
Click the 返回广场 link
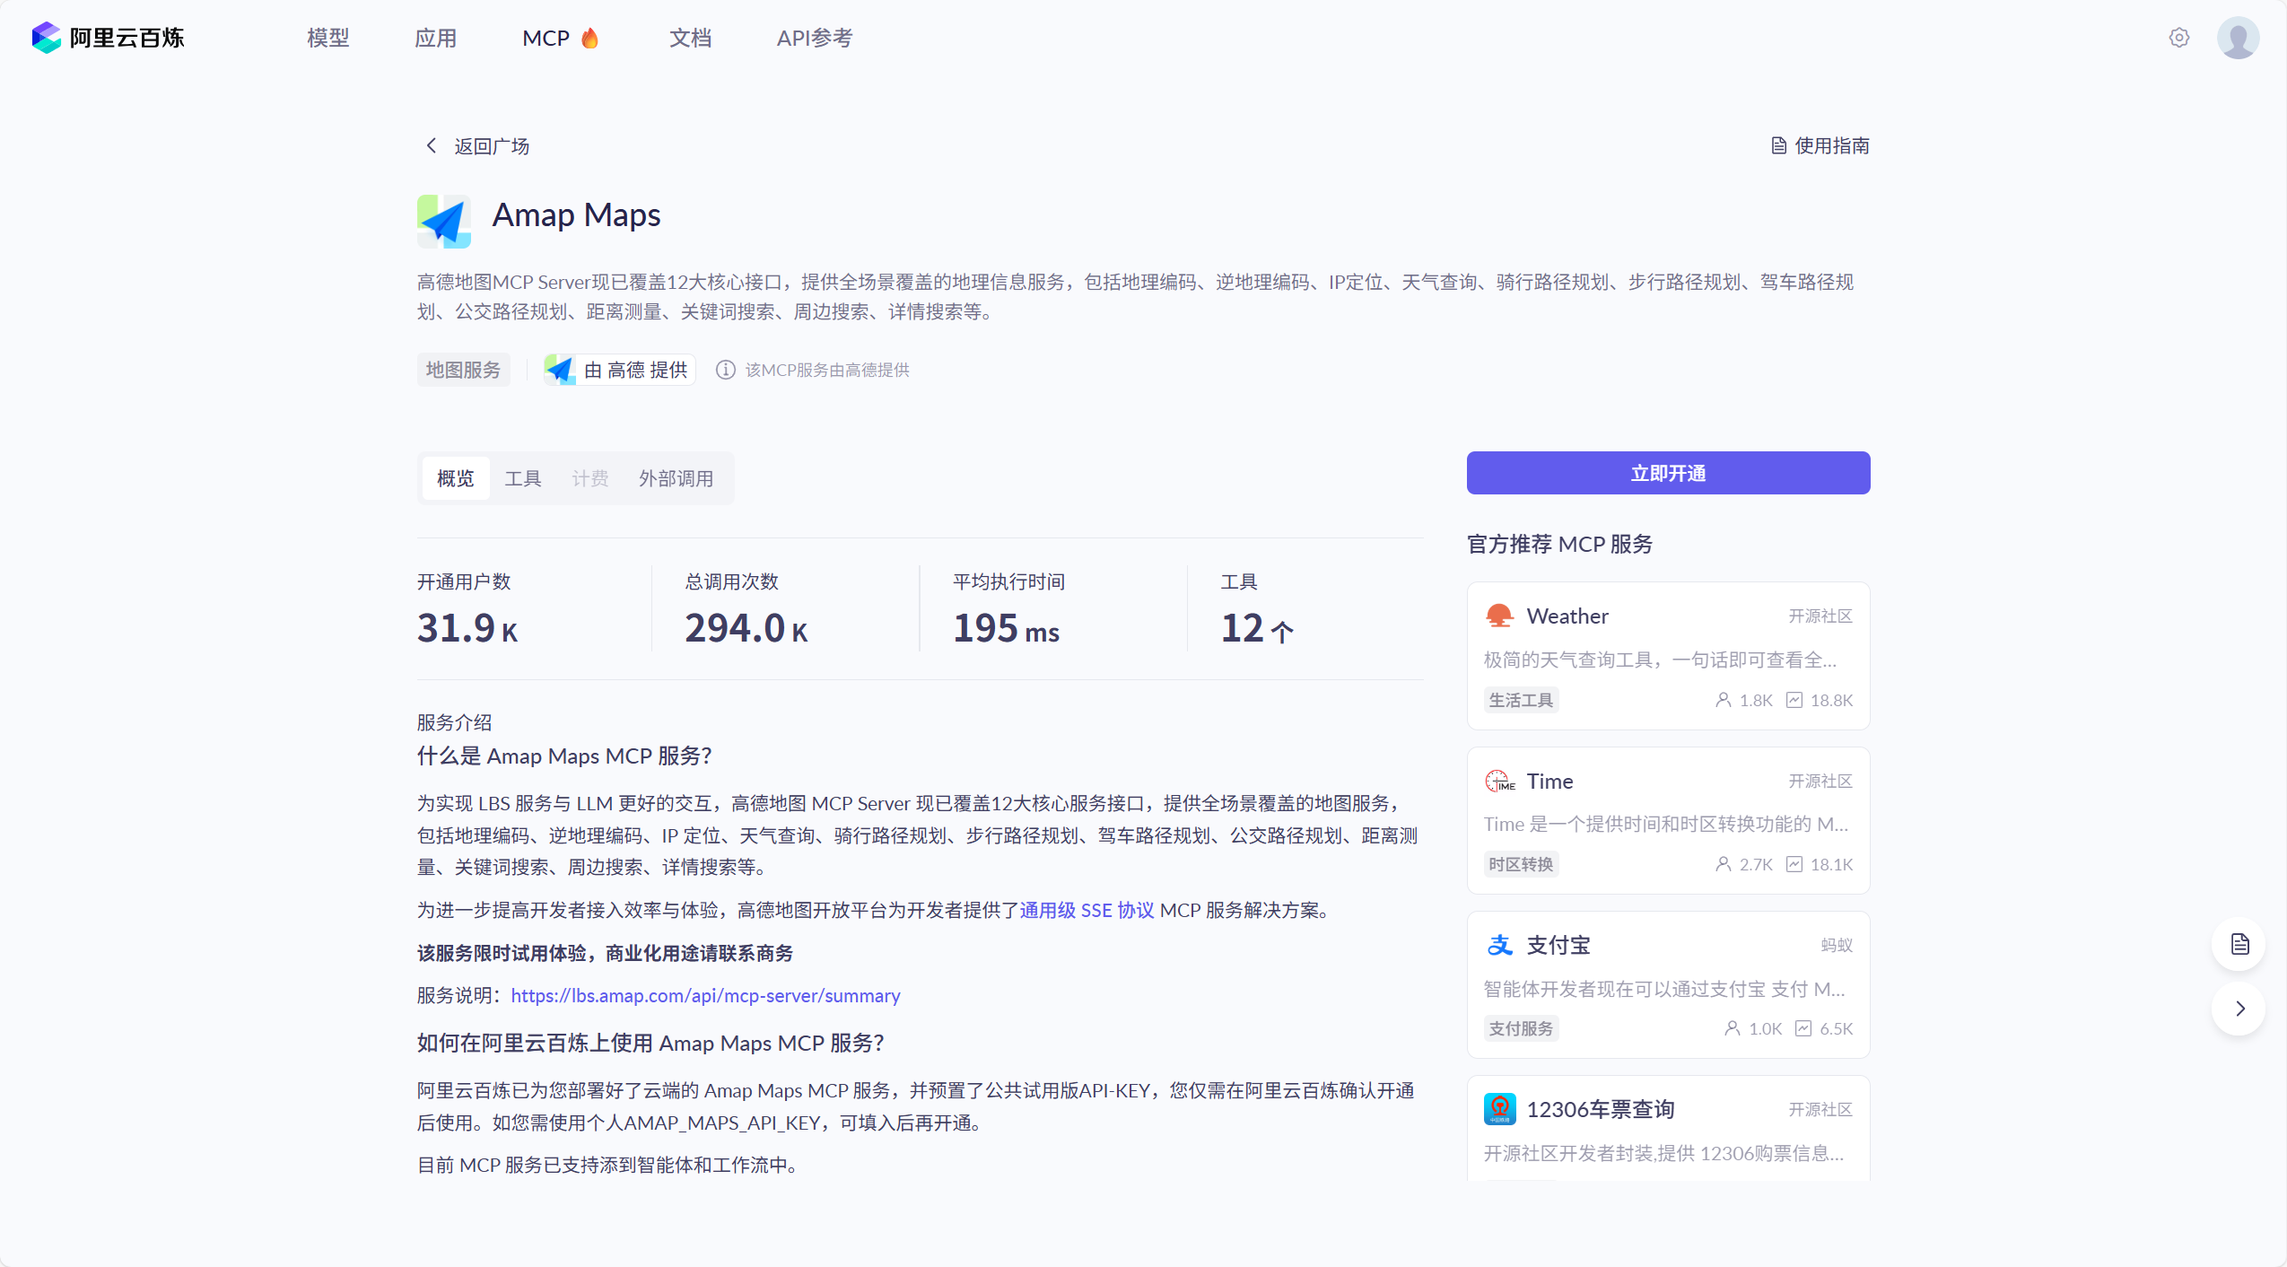coord(492,145)
